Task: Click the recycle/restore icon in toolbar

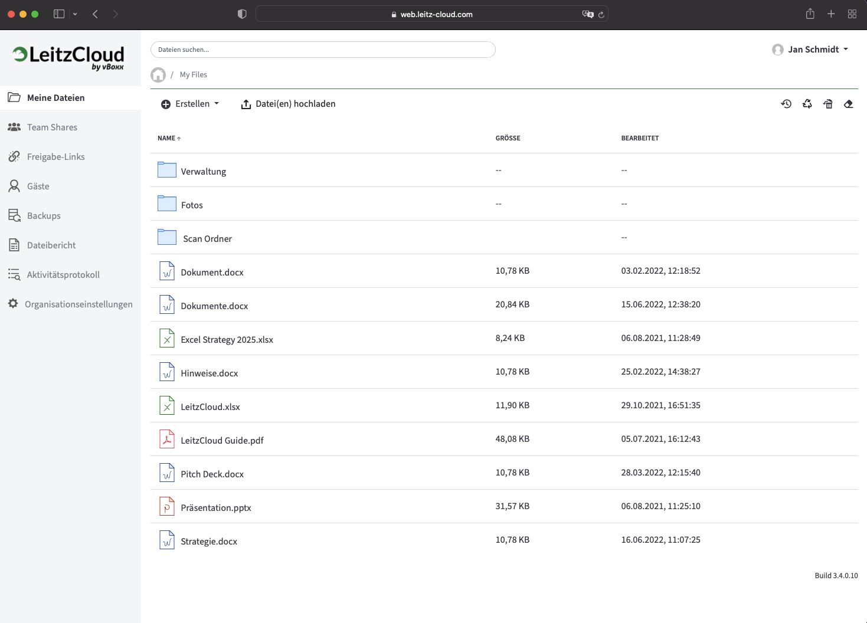Action: (x=807, y=104)
